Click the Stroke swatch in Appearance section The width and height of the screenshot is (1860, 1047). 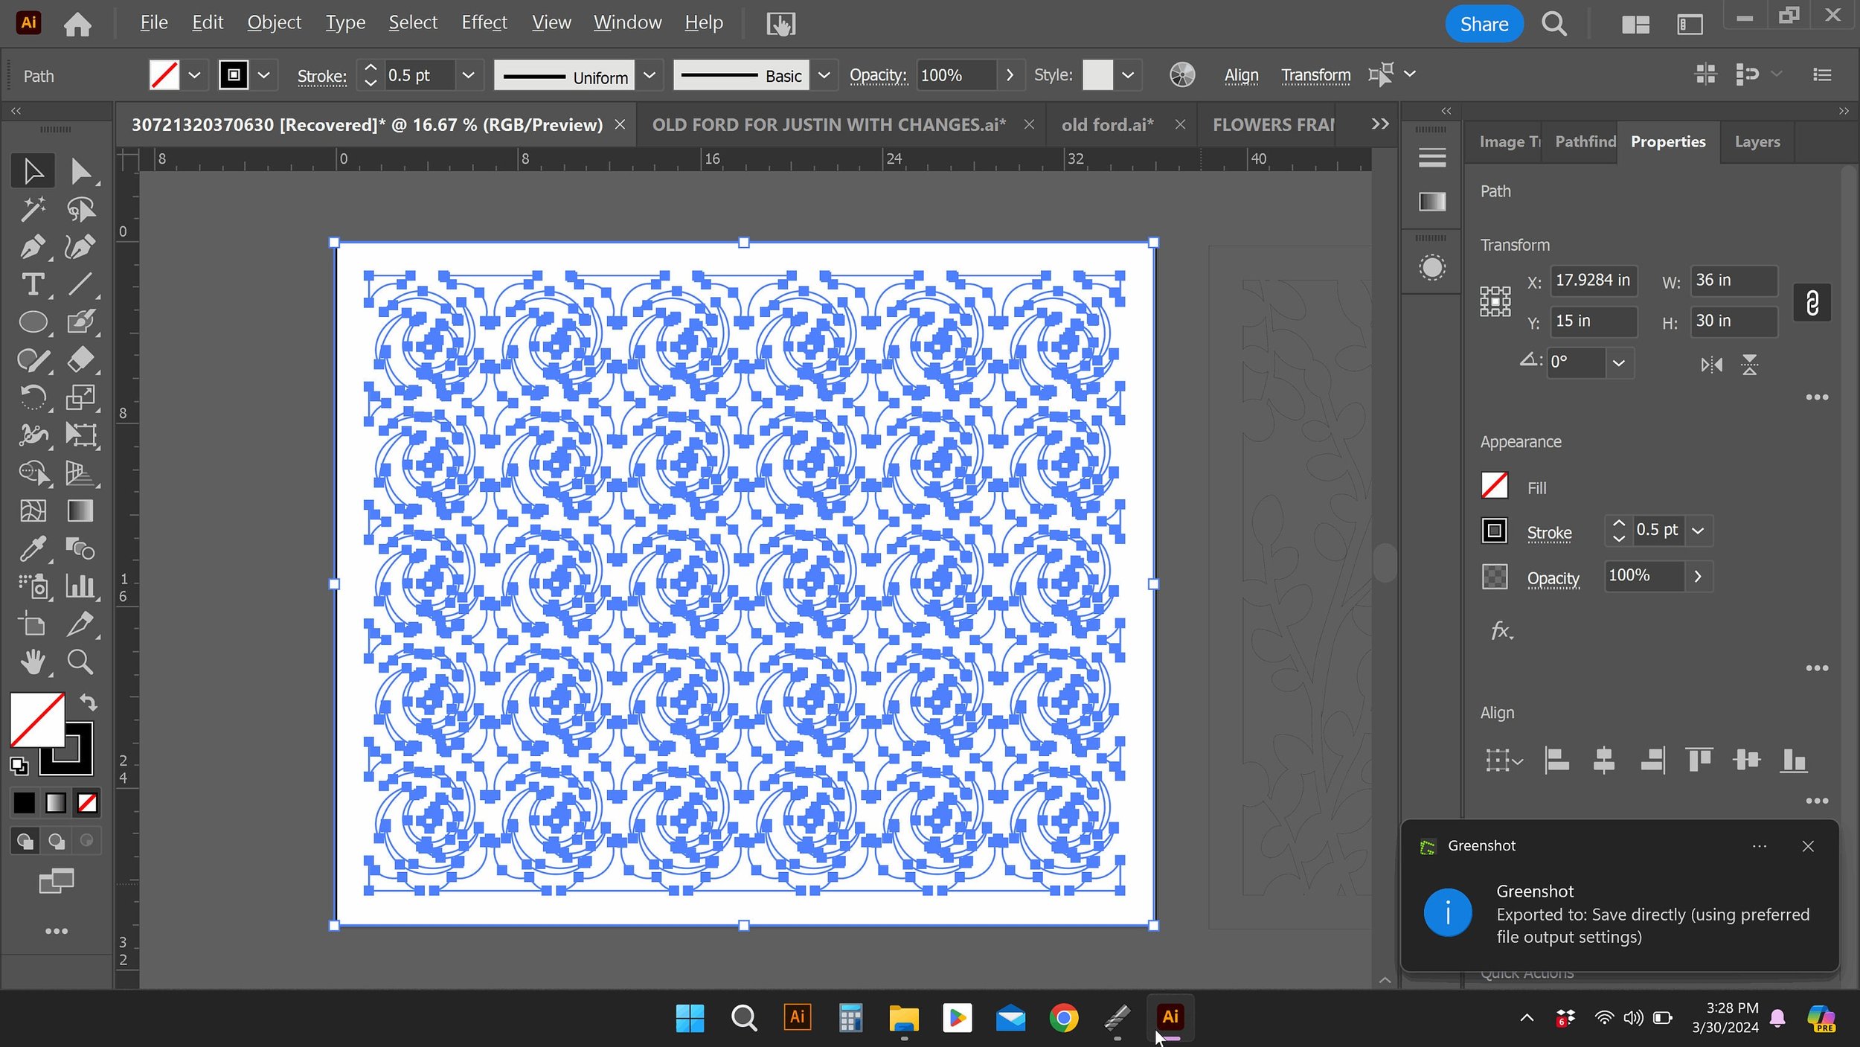pos(1494,531)
